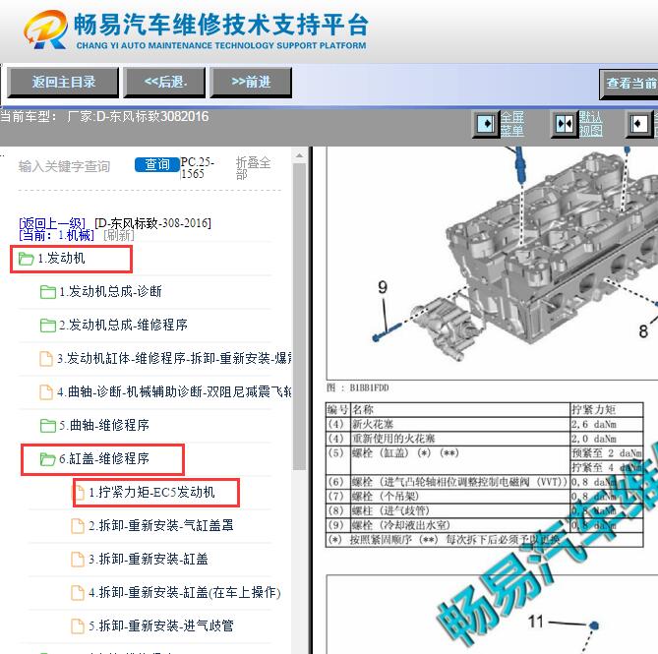Click the 返回主目录 button
Screen dimensions: 658x654
click(63, 83)
